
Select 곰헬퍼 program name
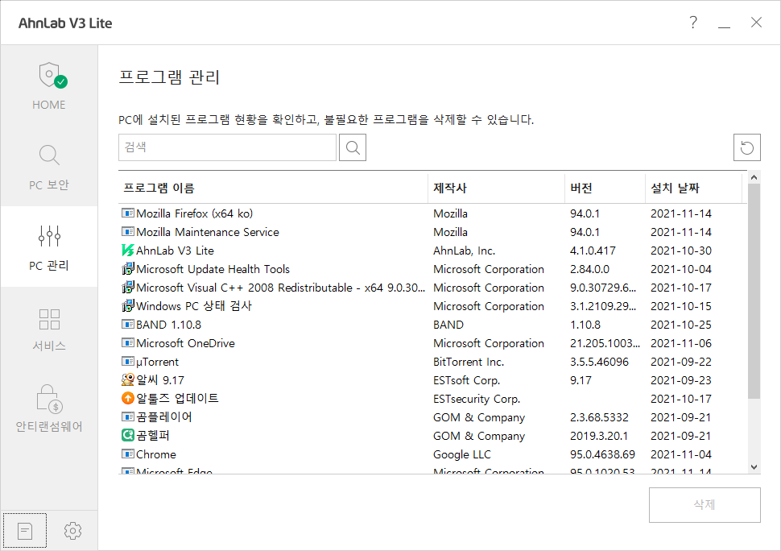[x=153, y=436]
